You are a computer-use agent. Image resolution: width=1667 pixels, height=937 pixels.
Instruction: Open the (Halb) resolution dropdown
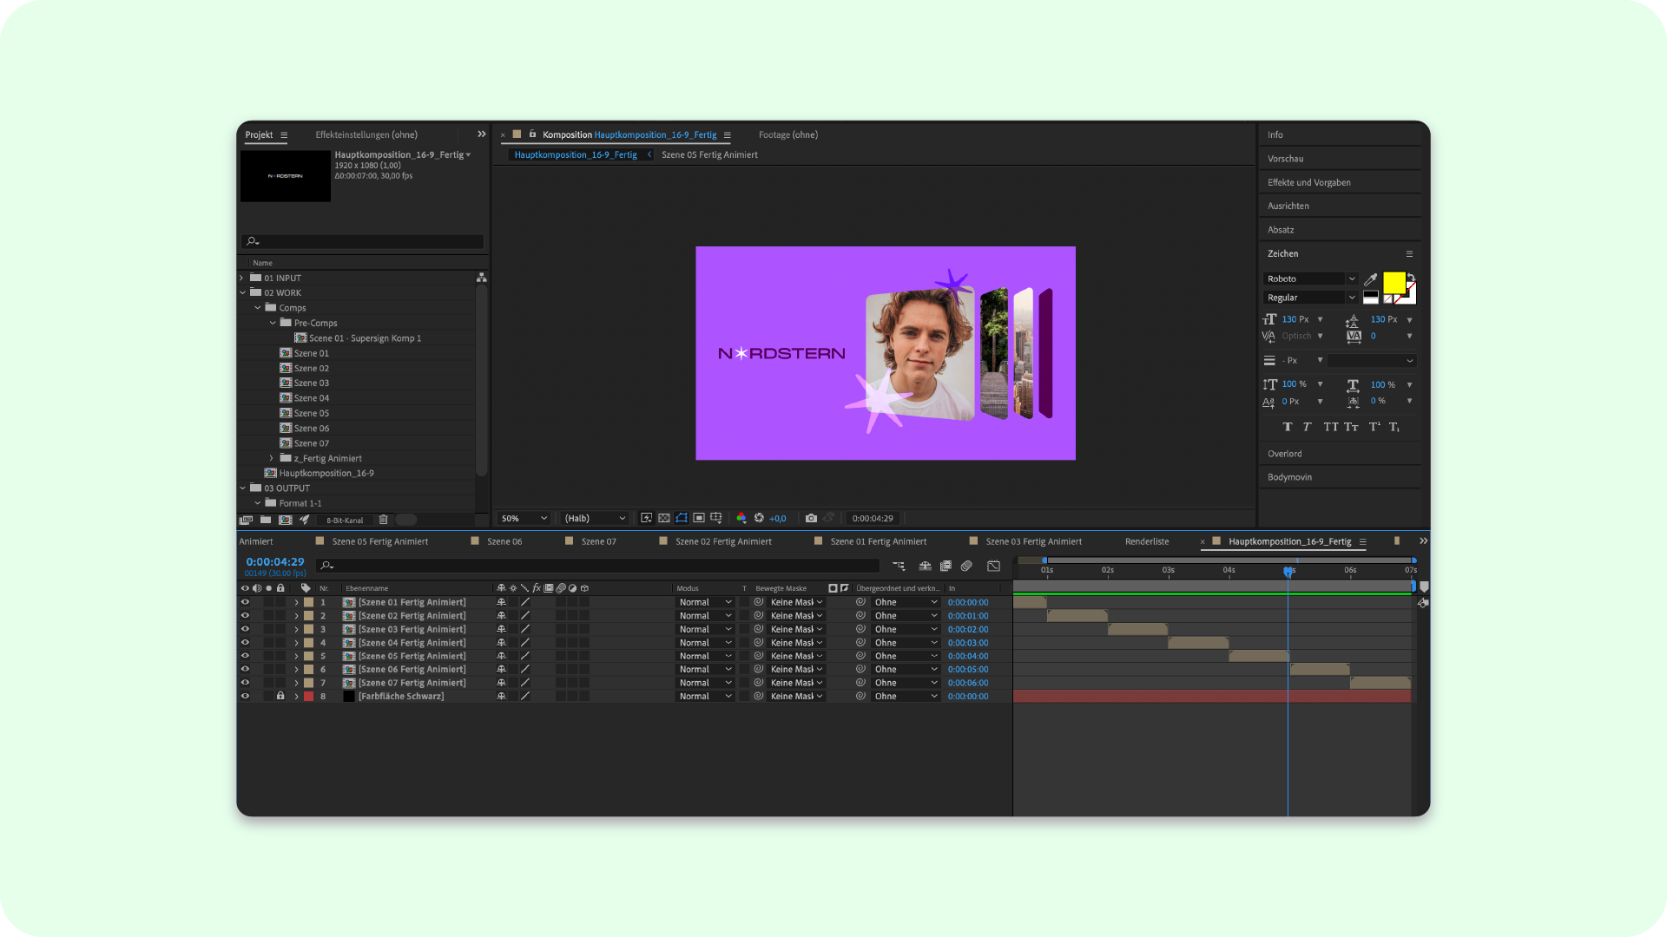(x=595, y=518)
